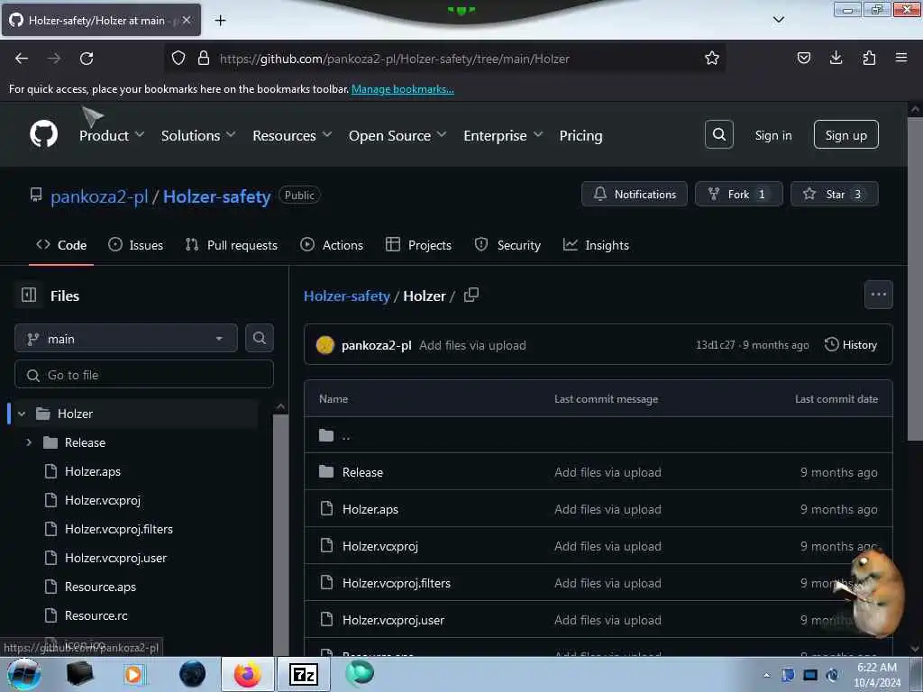The width and height of the screenshot is (923, 692).
Task: Open the commit History link
Action: pyautogui.click(x=851, y=345)
